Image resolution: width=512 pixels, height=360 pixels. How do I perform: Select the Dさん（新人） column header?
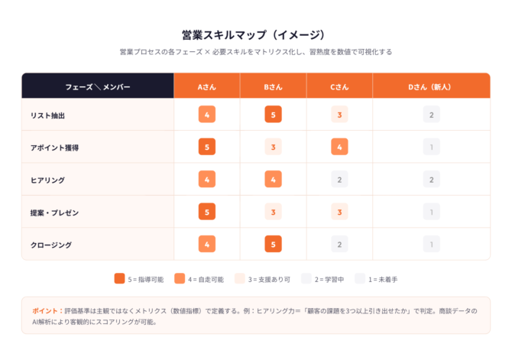pyautogui.click(x=430, y=86)
